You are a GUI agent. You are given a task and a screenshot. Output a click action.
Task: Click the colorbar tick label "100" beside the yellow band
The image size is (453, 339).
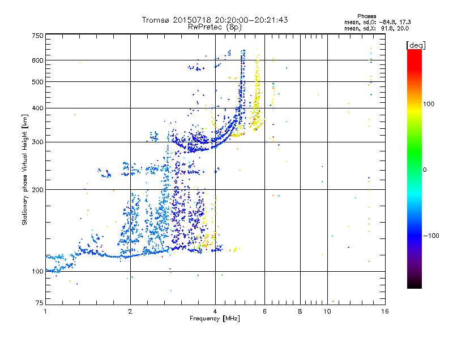pyautogui.click(x=429, y=104)
